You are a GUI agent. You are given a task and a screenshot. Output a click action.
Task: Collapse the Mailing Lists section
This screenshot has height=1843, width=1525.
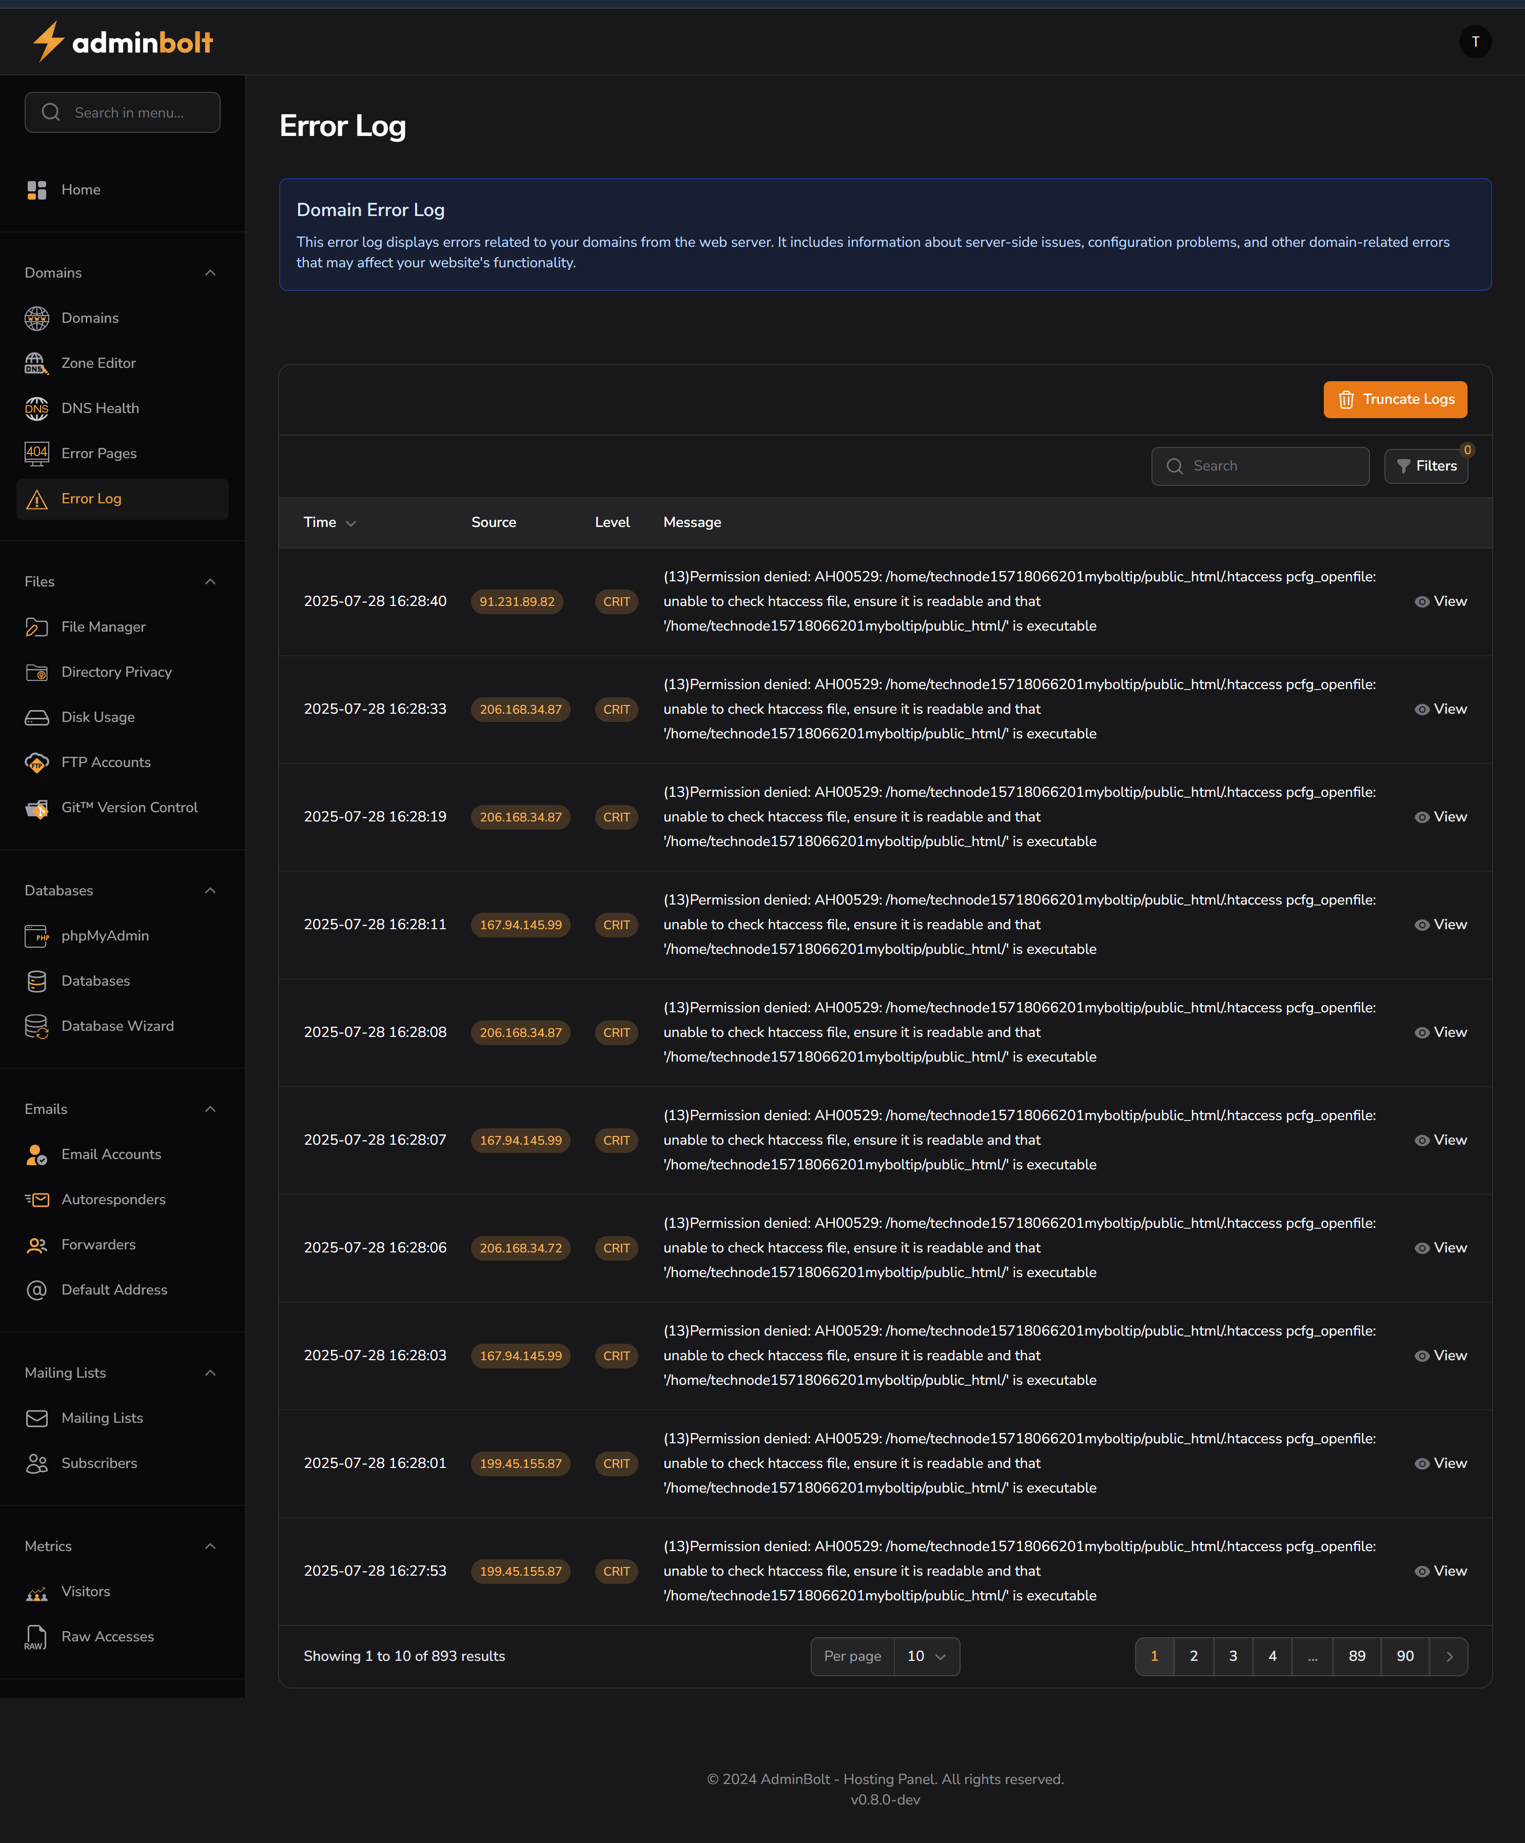point(210,1371)
